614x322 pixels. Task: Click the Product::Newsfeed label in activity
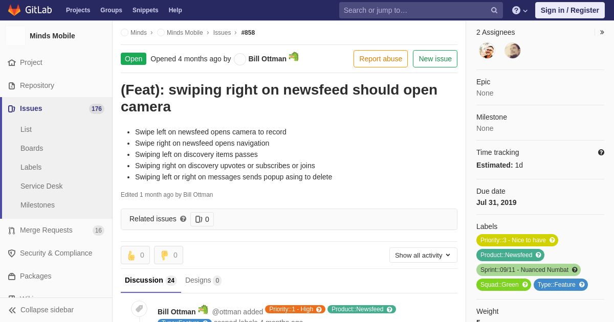point(362,309)
